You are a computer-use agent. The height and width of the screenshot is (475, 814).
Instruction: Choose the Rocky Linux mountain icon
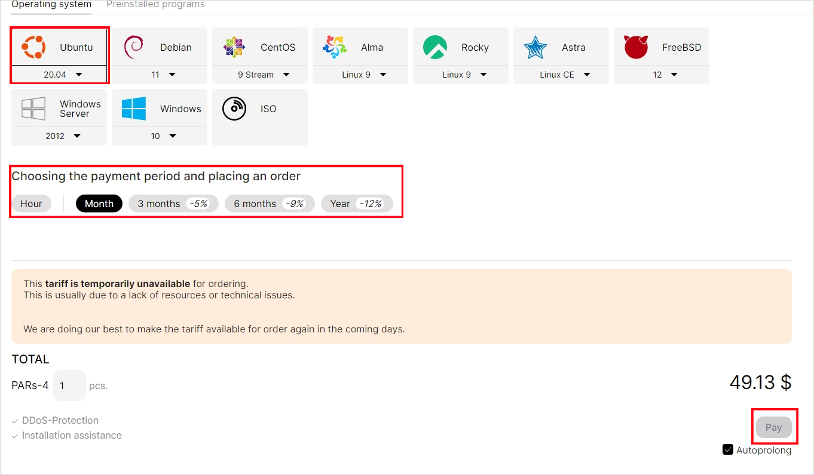(435, 47)
